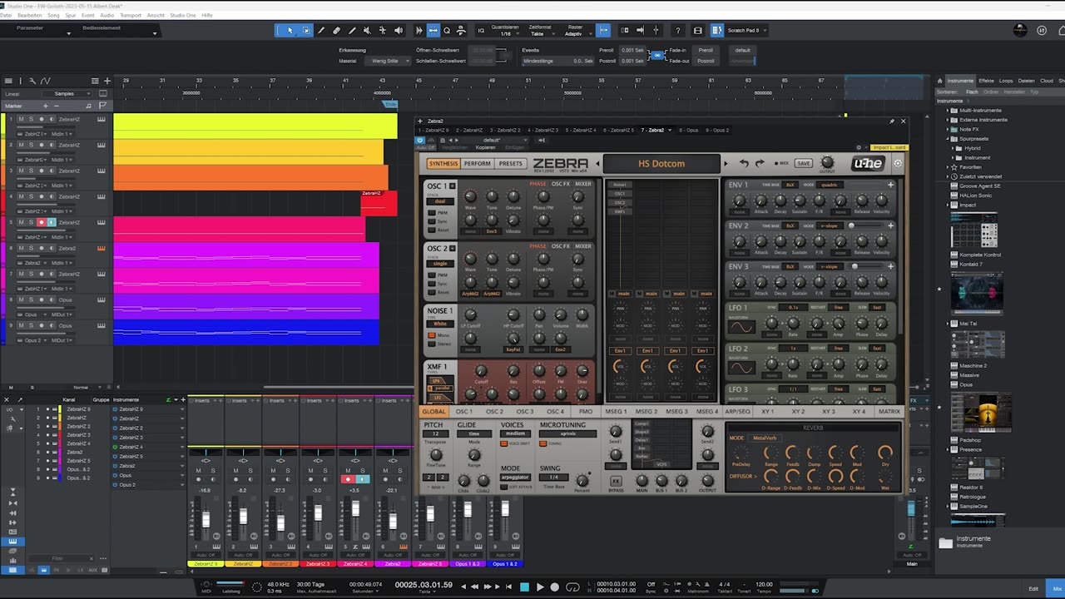This screenshot has width=1065, height=599.
Task: Click the IQ quantize icon
Action: click(481, 31)
